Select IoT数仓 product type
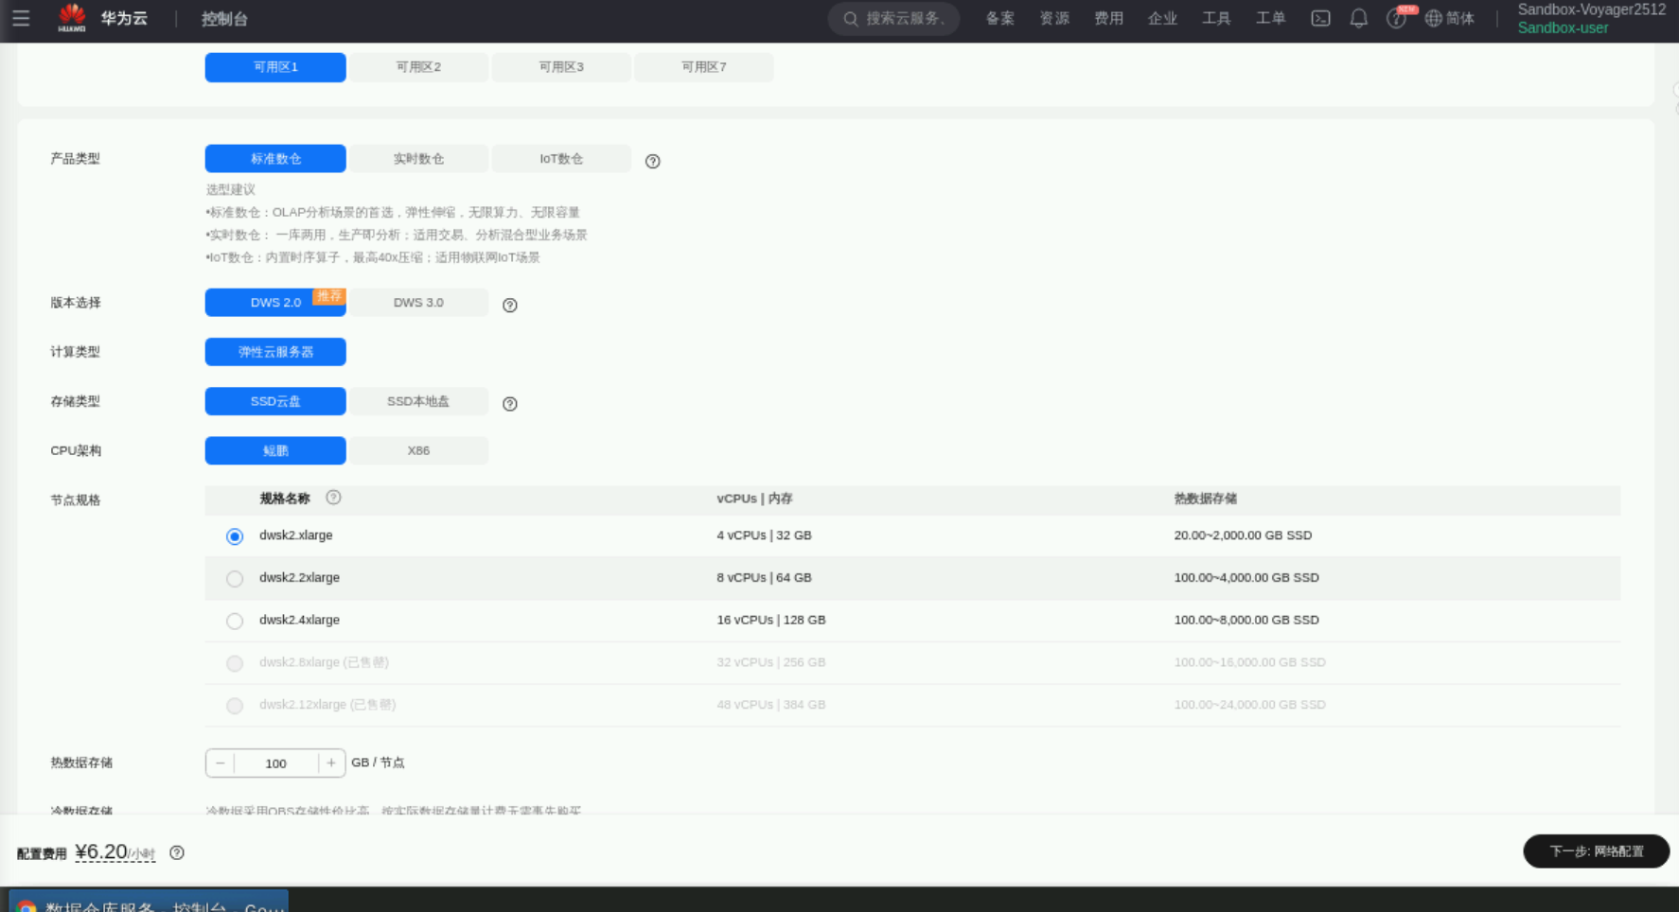 click(x=561, y=158)
